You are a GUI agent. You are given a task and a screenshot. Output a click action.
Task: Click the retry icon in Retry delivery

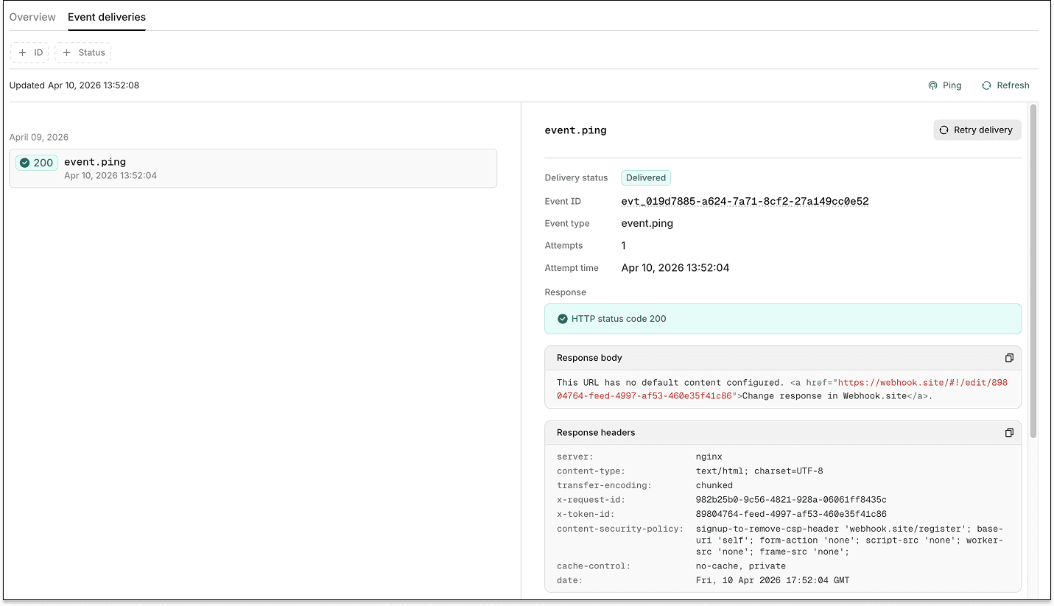944,130
